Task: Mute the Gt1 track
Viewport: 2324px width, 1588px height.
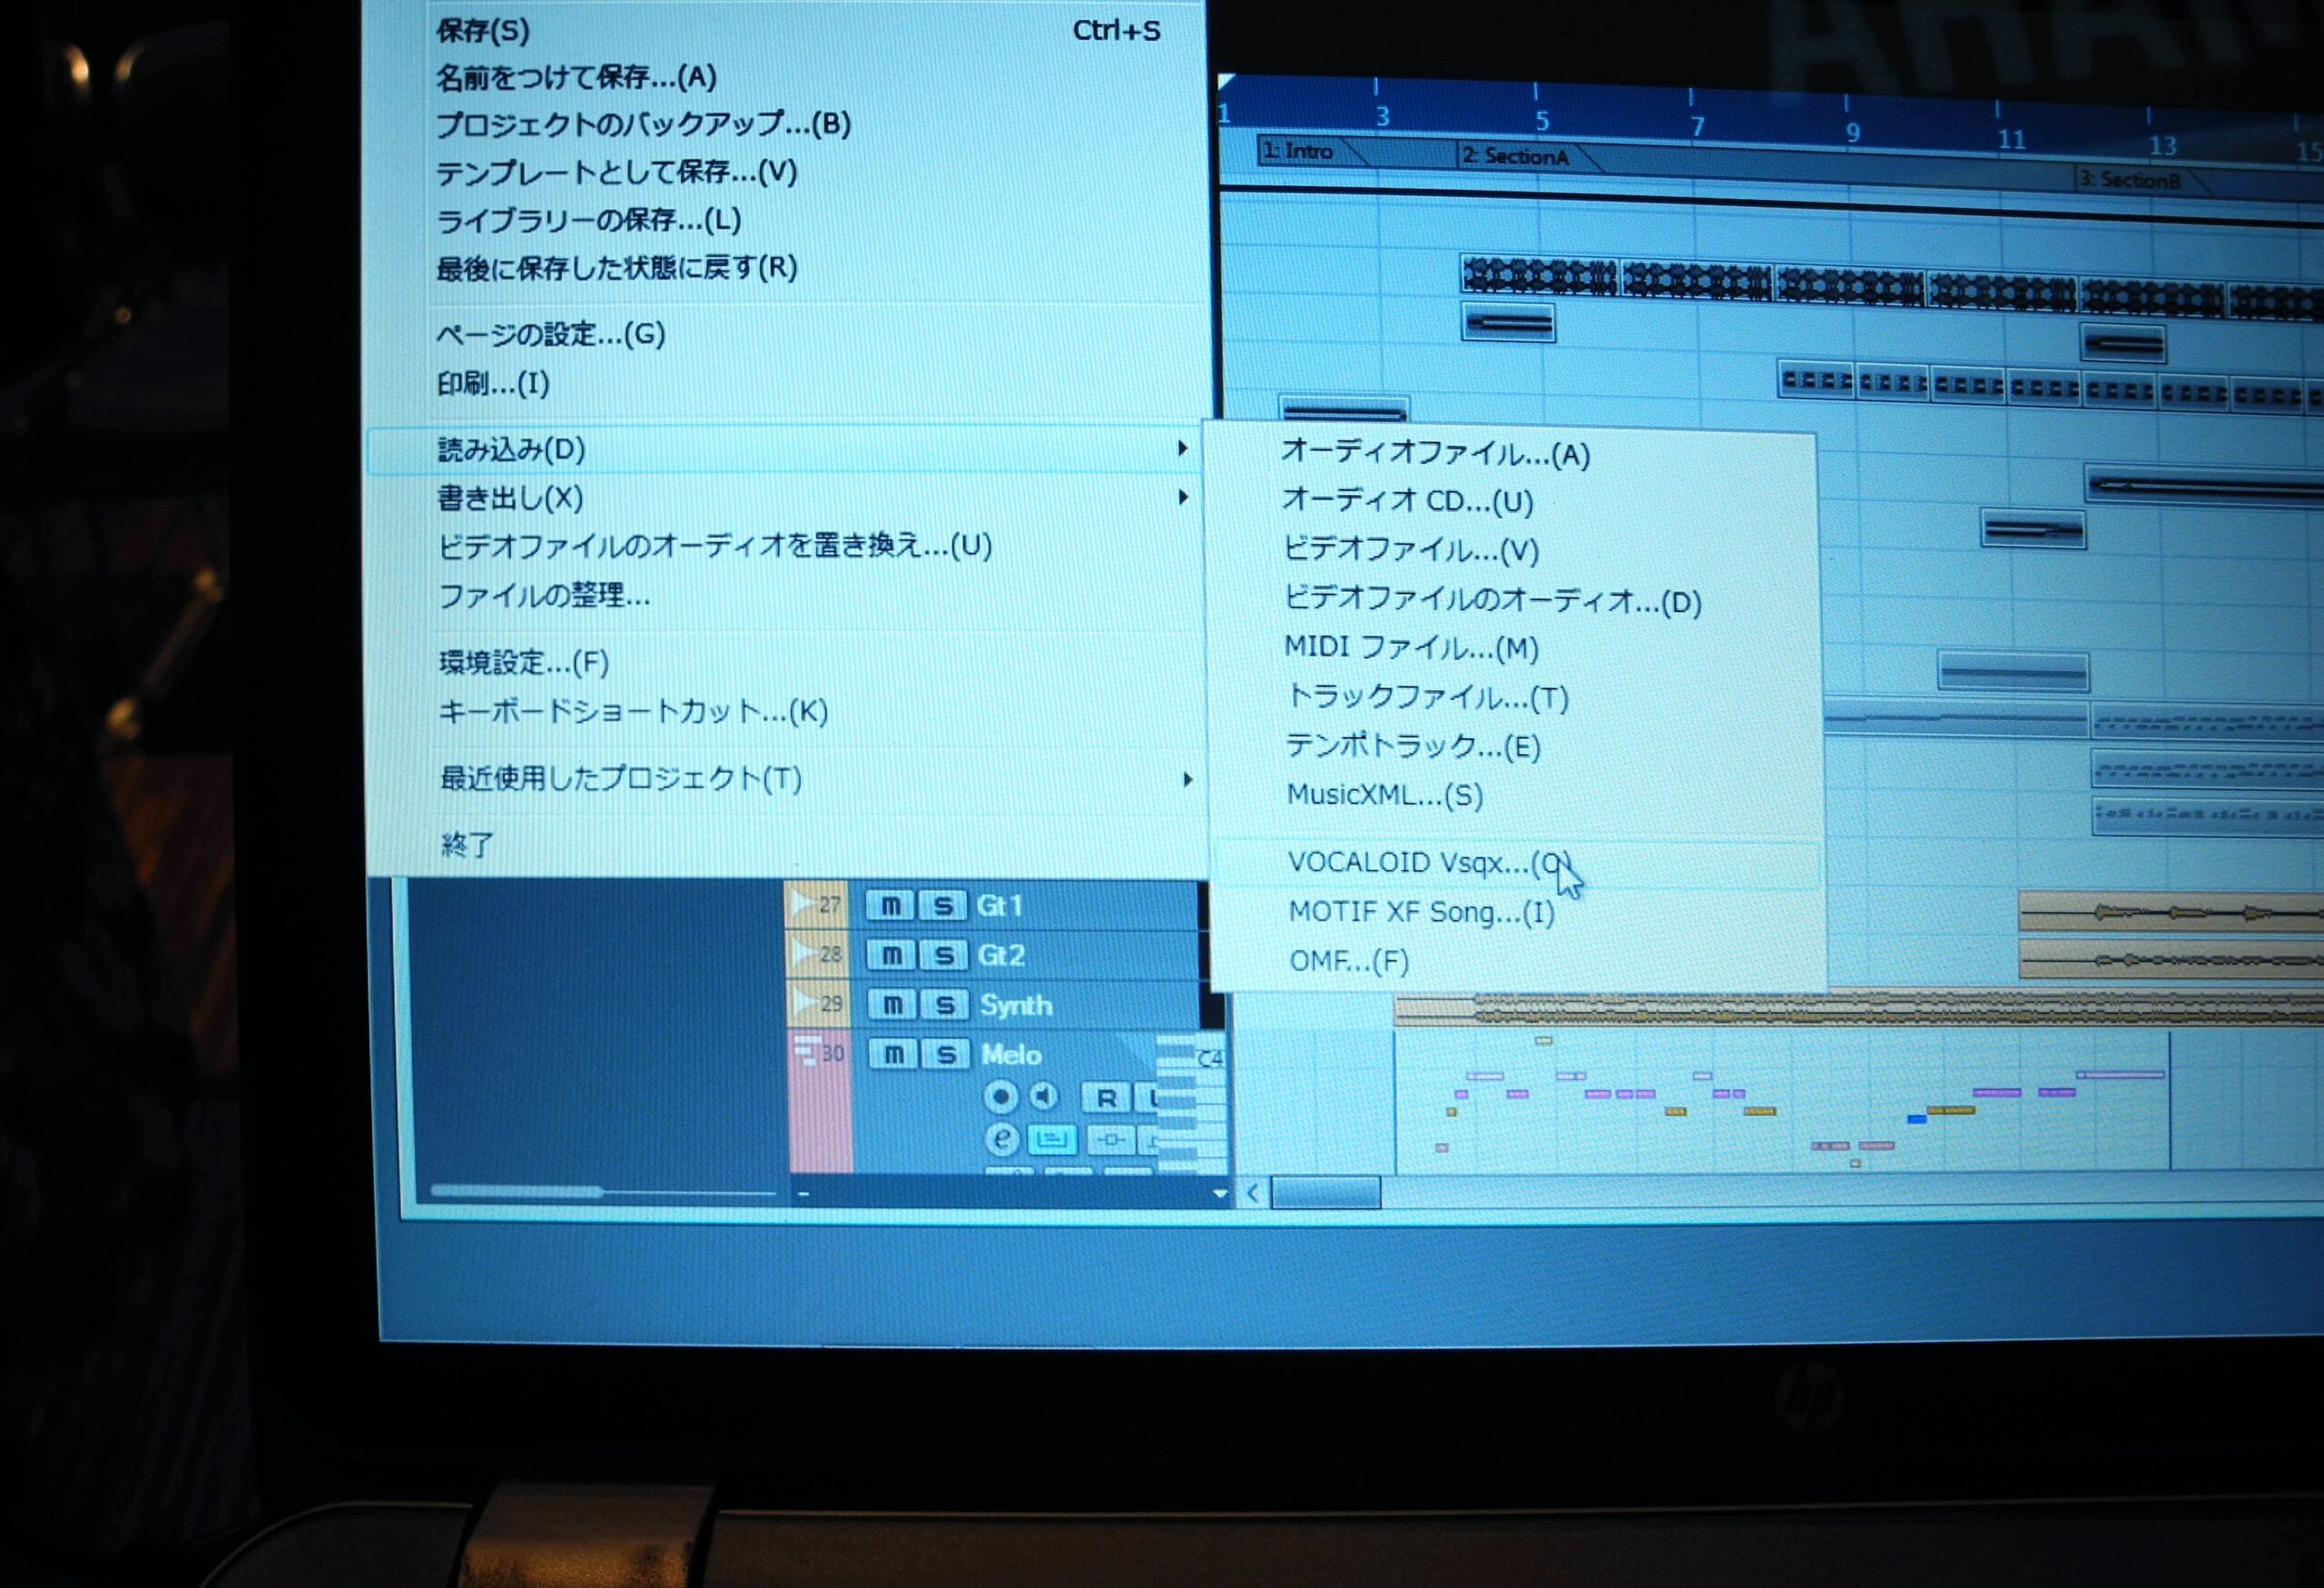Action: coord(890,906)
